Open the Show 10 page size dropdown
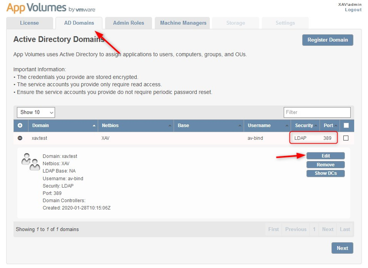Screen dimensions: 368x268 coord(36,112)
